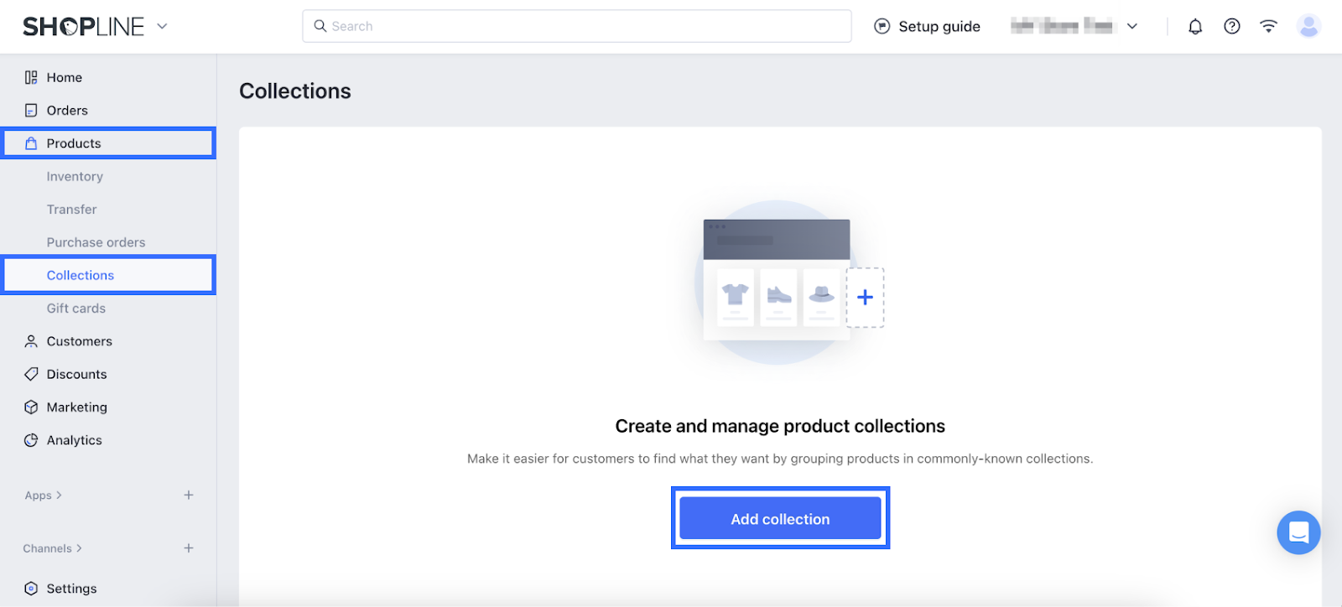Focus the Search input field

pyautogui.click(x=577, y=26)
